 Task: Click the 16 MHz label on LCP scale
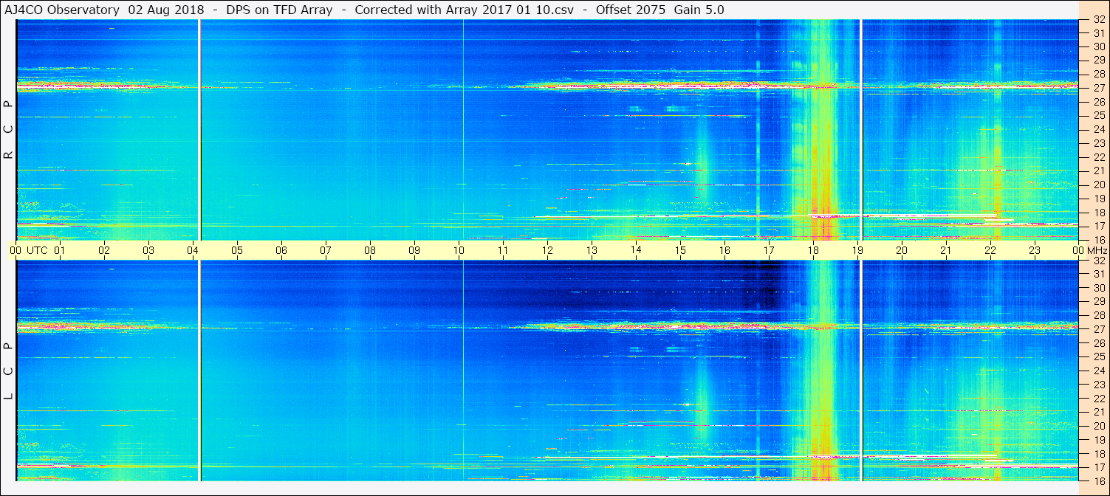tap(1099, 480)
